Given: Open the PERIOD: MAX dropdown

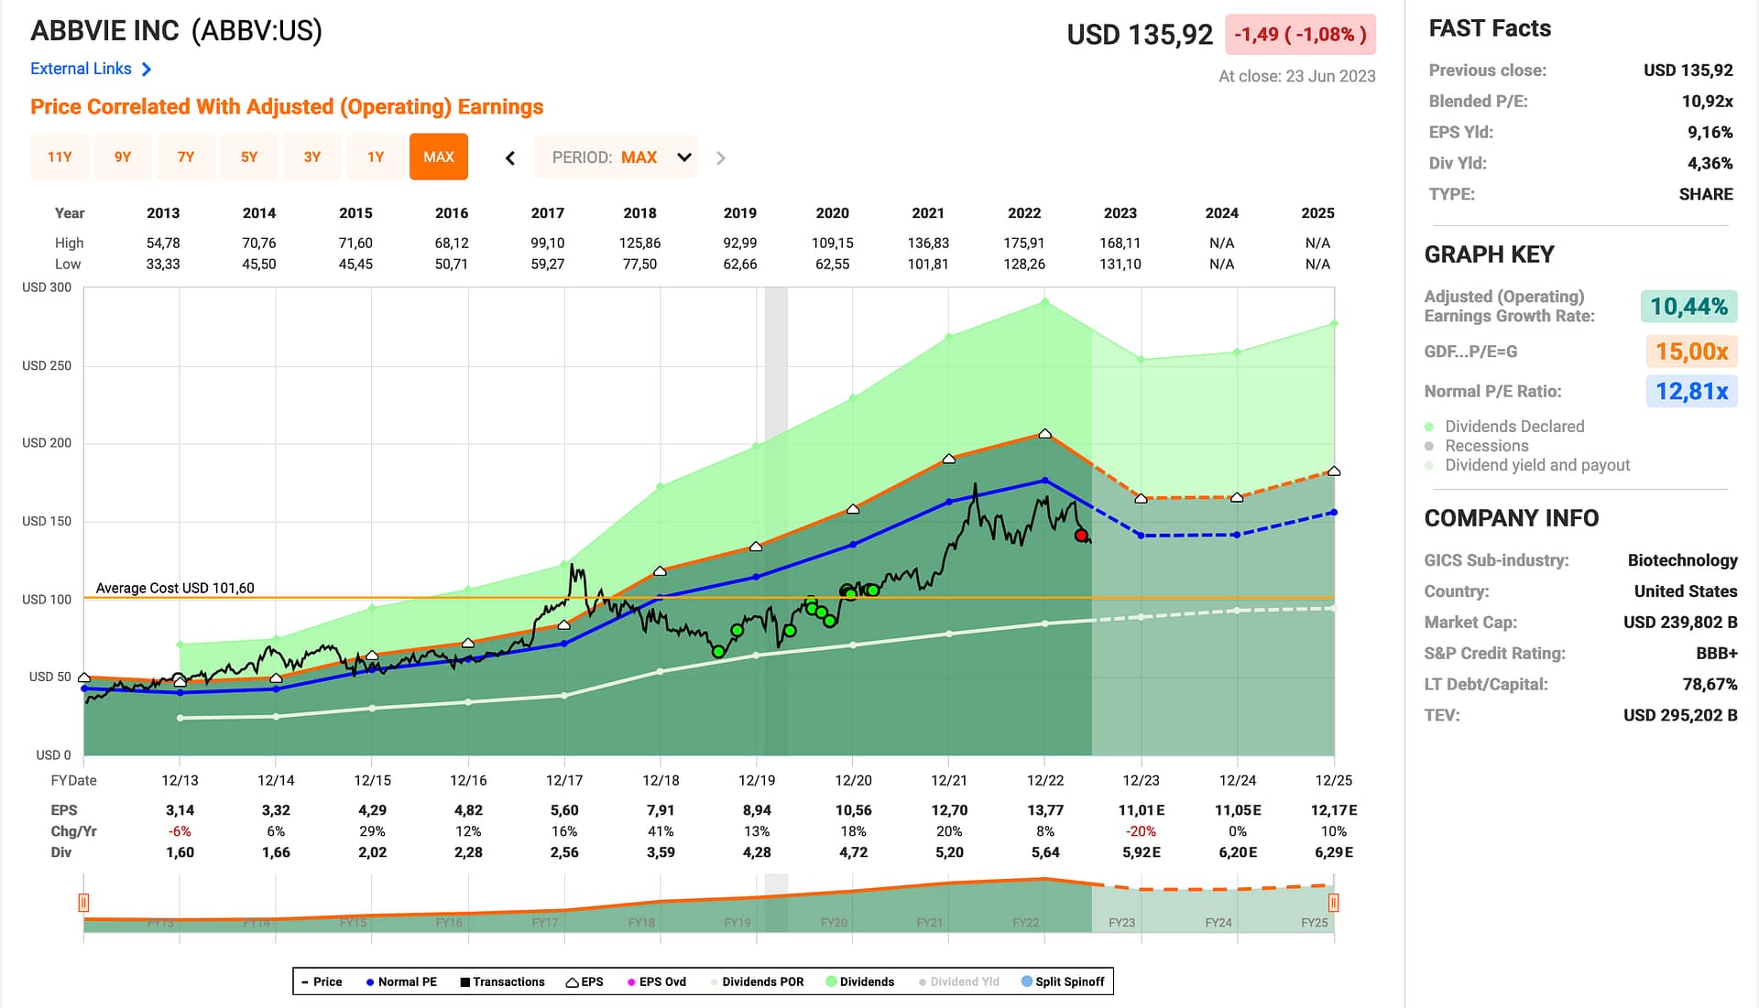Looking at the screenshot, I should pos(616,157).
